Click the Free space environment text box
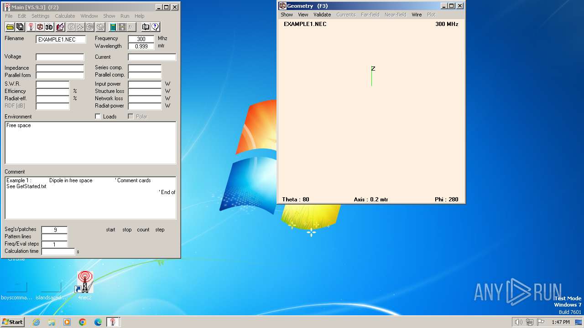The image size is (584, 328). [x=90, y=143]
